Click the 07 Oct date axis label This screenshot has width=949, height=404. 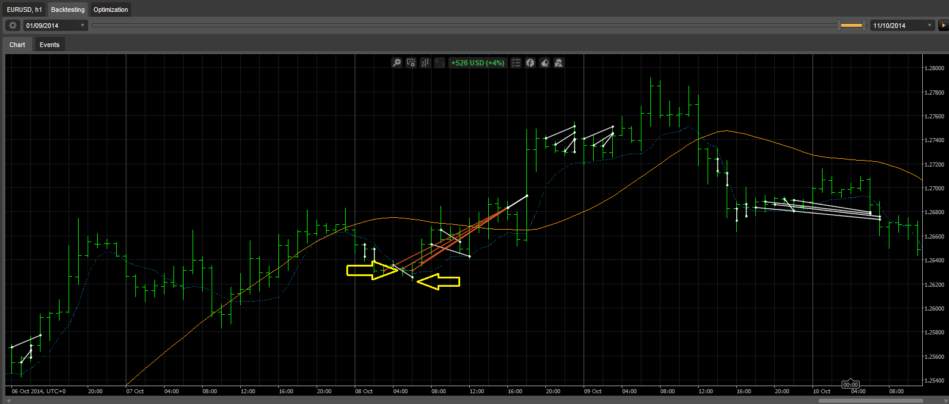(135, 392)
